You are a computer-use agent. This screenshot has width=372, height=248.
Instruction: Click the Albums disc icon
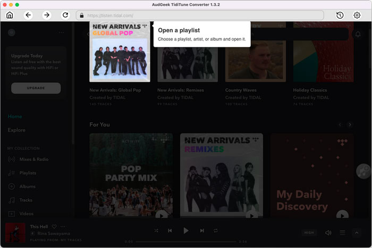click(x=11, y=186)
